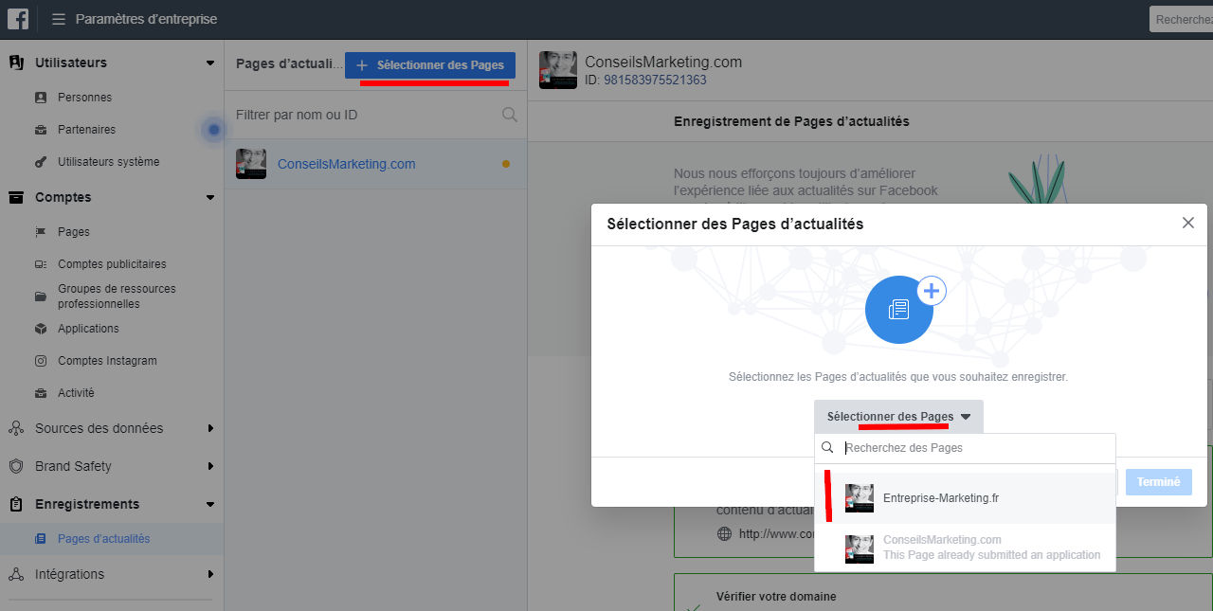Choose Entreprise-Marketing.fr from the dropdown

pyautogui.click(x=965, y=498)
